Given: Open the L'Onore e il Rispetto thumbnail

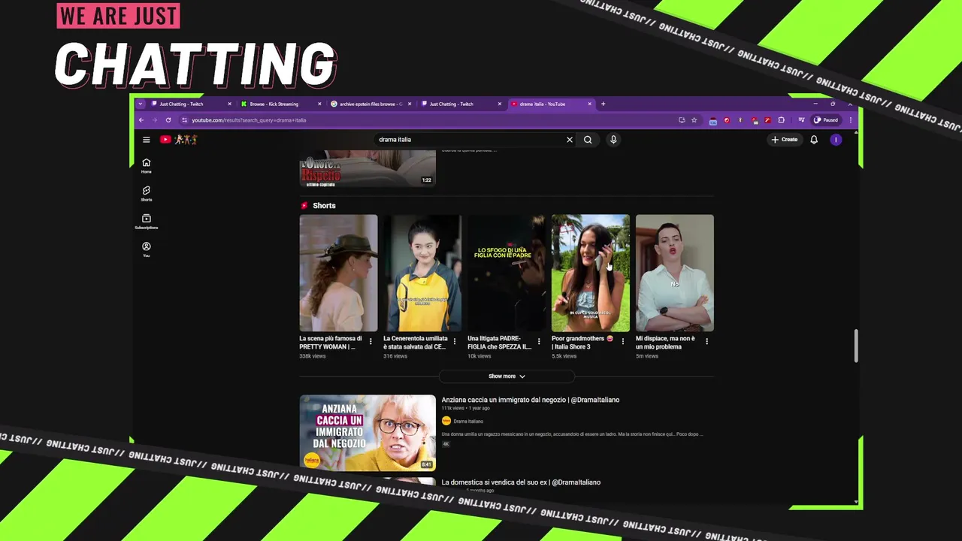Looking at the screenshot, I should pos(368,168).
